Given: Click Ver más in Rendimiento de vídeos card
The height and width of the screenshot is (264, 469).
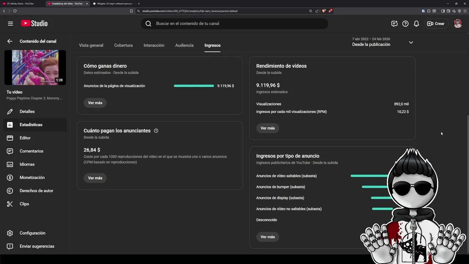Looking at the screenshot, I should 268,128.
